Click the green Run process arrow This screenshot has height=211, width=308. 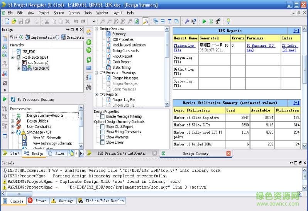pos(5,99)
